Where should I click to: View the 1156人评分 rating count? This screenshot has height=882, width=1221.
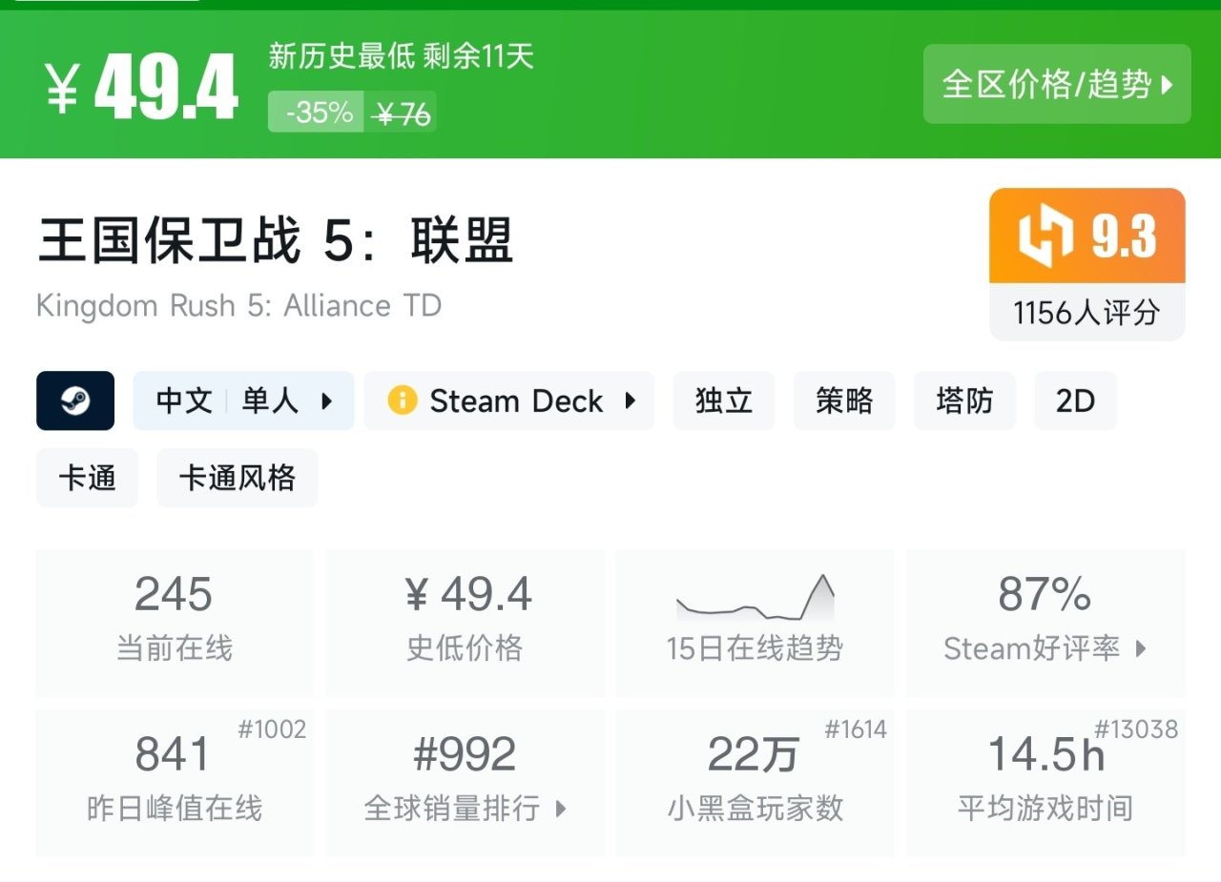coord(1086,313)
